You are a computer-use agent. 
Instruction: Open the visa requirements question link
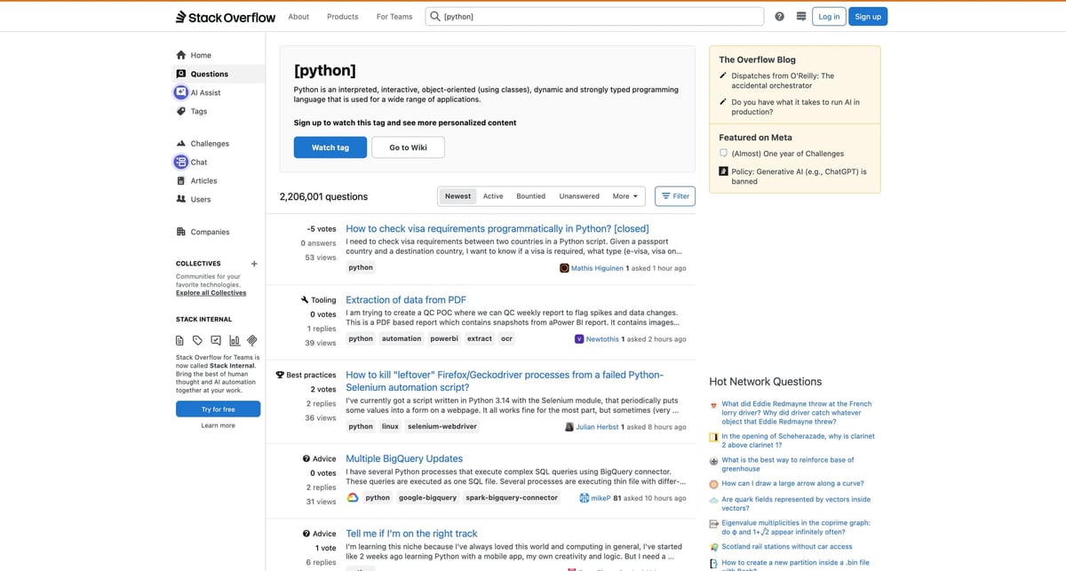497,229
